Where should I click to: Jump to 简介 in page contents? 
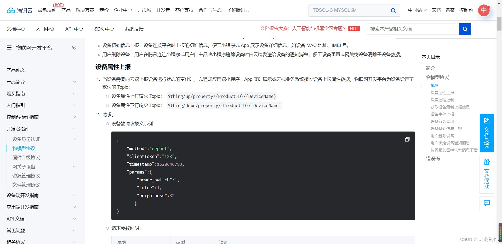(430, 68)
